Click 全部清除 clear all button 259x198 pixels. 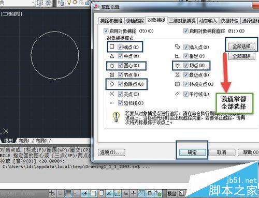pyautogui.click(x=241, y=56)
